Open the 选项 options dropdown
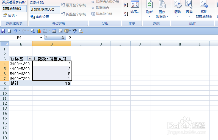218x140 pixels. 10,15
